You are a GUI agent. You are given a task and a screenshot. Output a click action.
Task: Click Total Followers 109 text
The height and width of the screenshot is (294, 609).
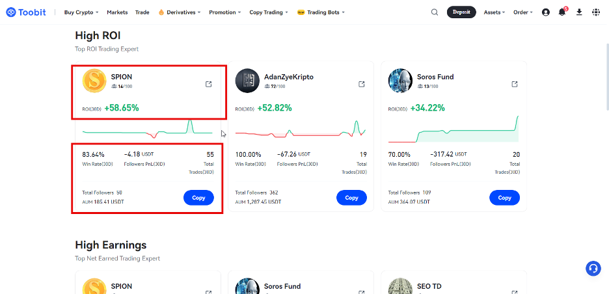pos(410,193)
